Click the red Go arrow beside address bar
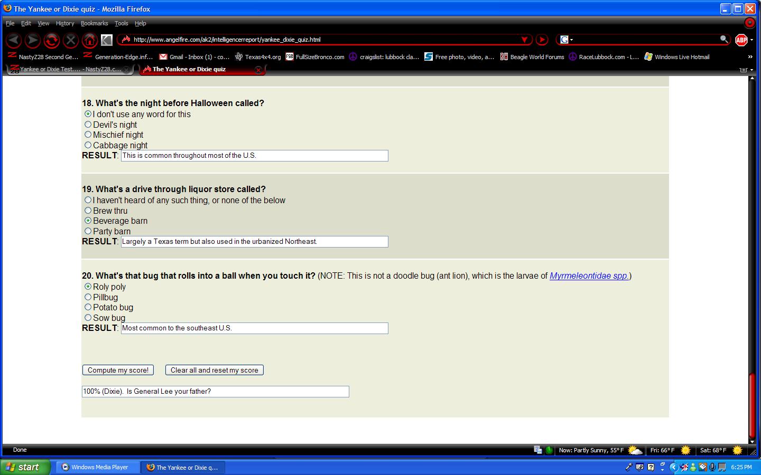 [542, 40]
